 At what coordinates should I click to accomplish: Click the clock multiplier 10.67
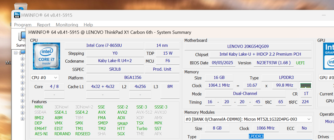point(252,85)
